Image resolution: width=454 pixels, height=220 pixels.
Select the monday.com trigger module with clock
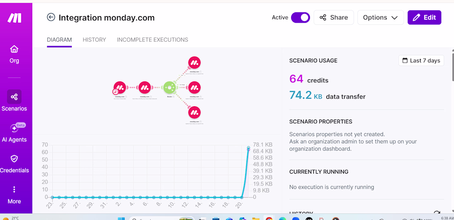[x=120, y=87]
